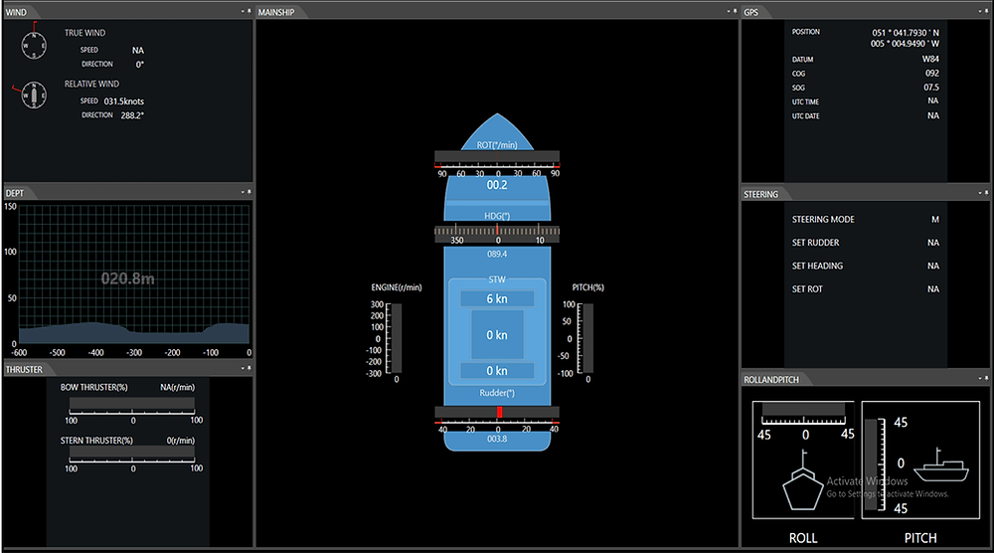994x553 pixels.
Task: Click the ENGINE r/min vertical gauge
Action: 397,338
